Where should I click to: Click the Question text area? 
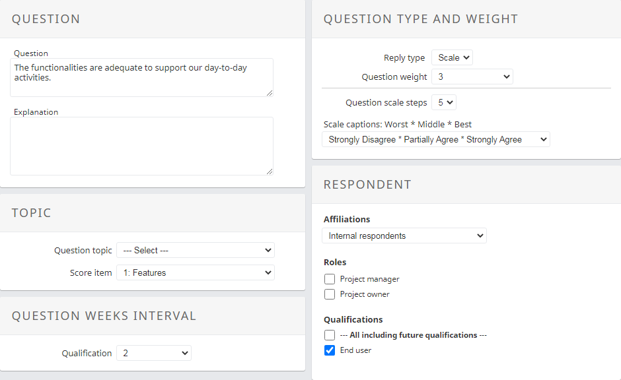(x=141, y=77)
